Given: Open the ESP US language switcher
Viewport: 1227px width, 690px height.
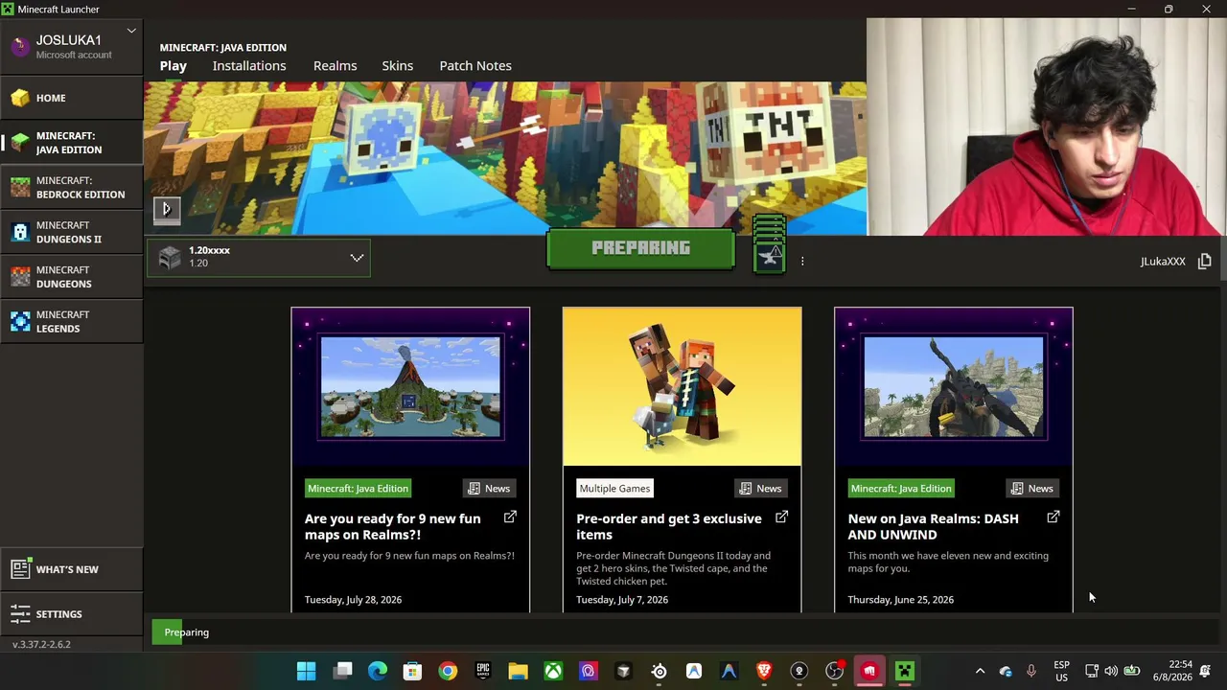Looking at the screenshot, I should (1062, 671).
